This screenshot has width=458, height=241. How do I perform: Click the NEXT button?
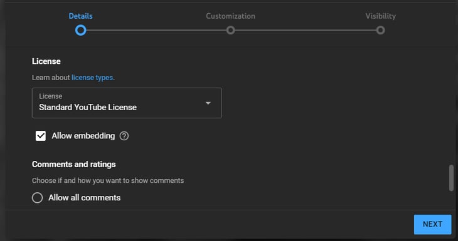click(432, 224)
